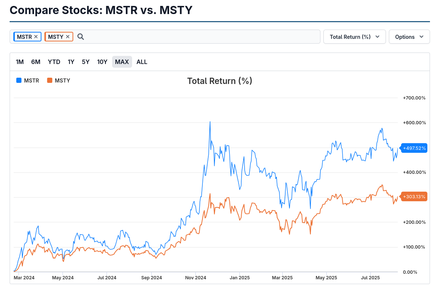Click the search magnifier icon
Image resolution: width=437 pixels, height=293 pixels.
[x=81, y=37]
